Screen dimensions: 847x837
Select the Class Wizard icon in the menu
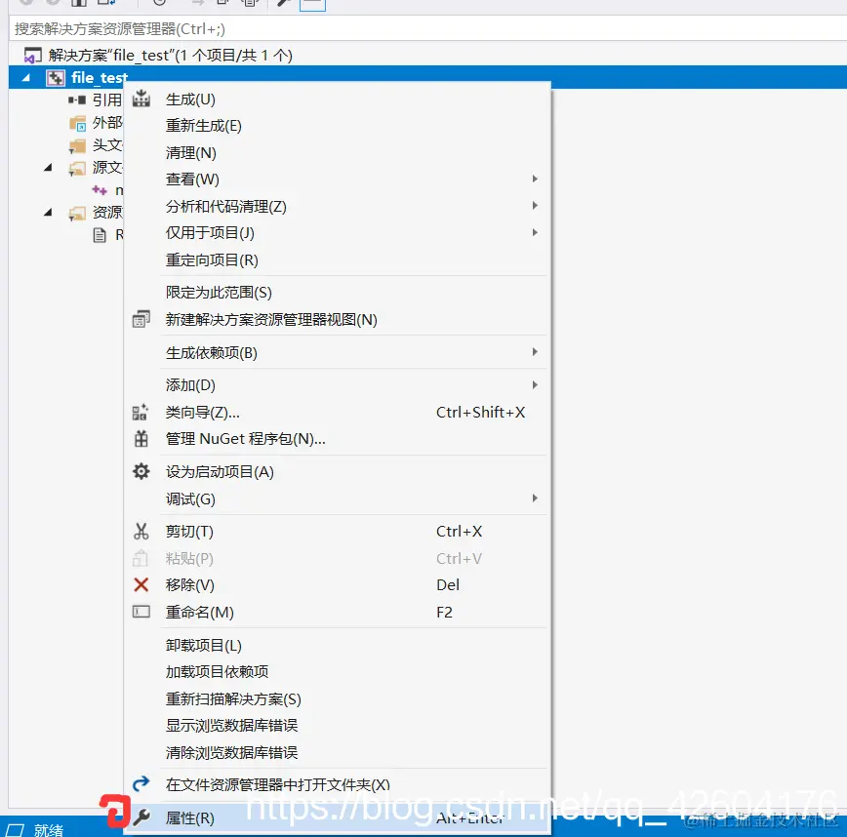[x=141, y=412]
